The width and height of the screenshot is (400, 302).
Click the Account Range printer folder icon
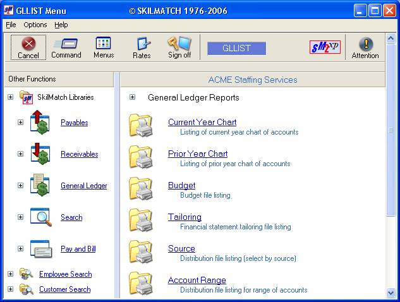pos(141,283)
